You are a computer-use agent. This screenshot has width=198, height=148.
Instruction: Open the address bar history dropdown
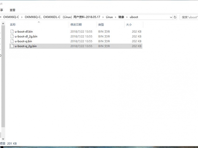coord(170,17)
